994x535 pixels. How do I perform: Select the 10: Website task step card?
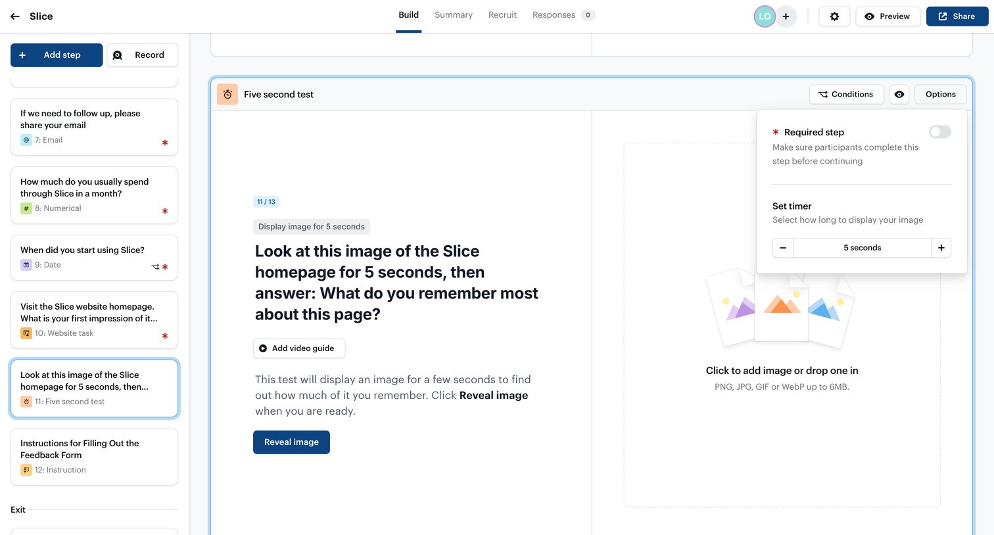pyautogui.click(x=94, y=320)
